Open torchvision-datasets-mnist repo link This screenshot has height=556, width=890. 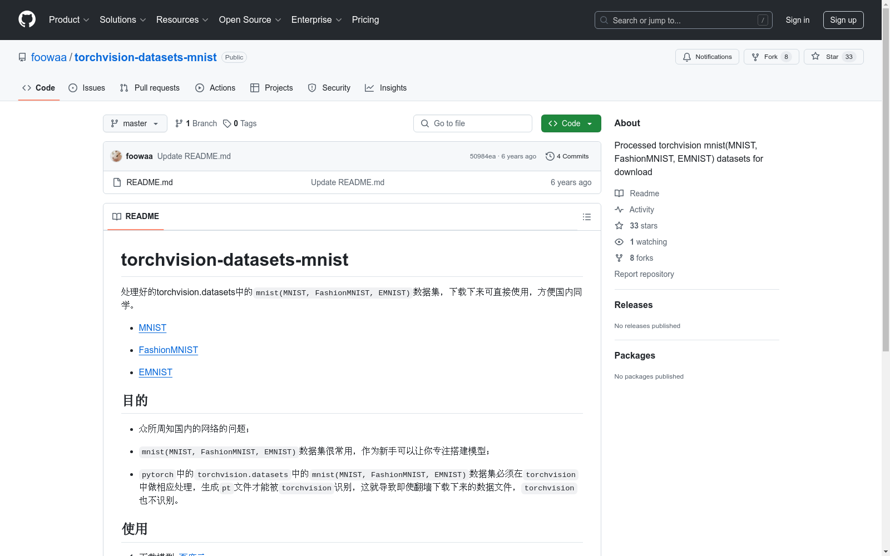point(146,57)
